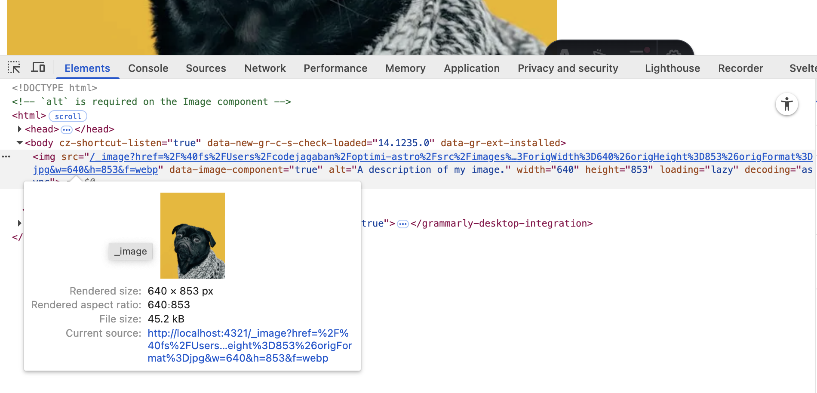Switch to the Sources tab
The height and width of the screenshot is (393, 817).
pos(206,68)
